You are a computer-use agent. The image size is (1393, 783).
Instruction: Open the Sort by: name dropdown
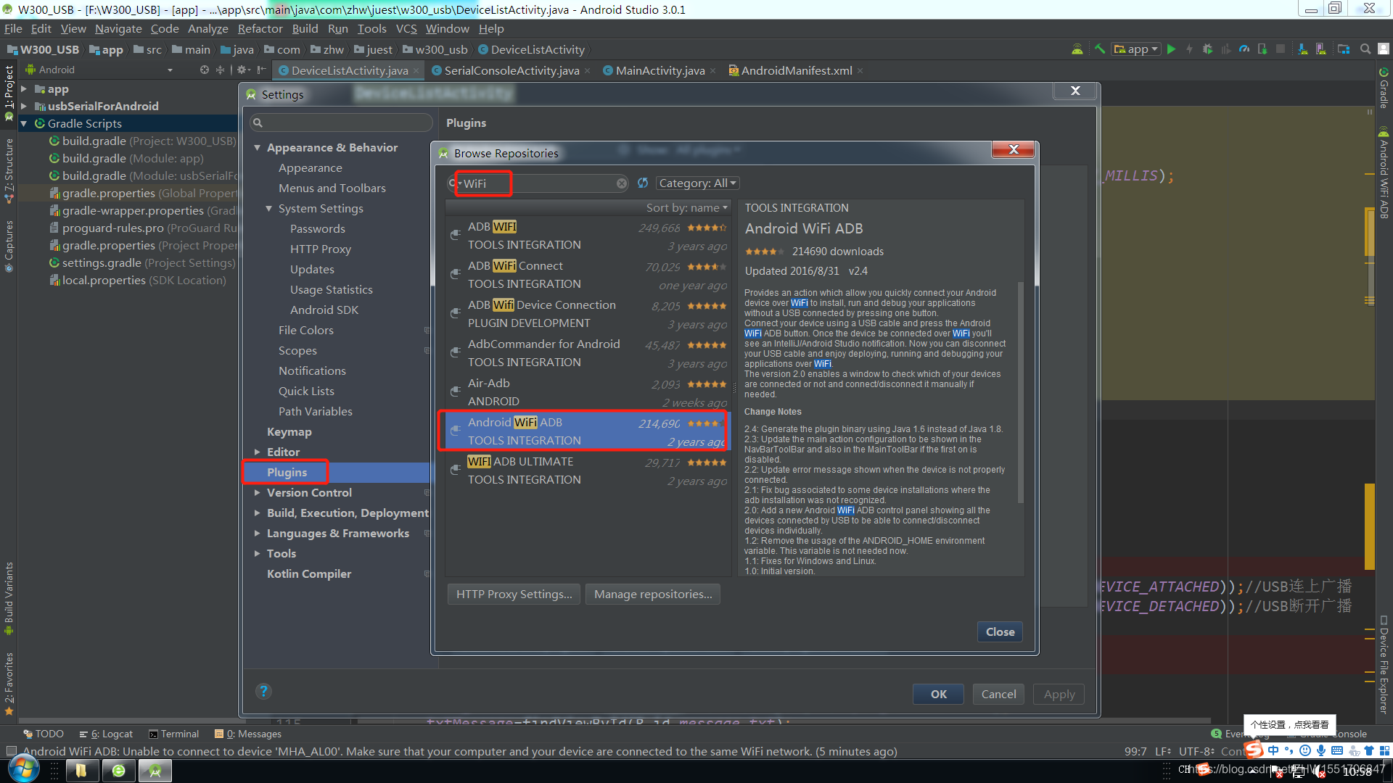[x=686, y=208]
